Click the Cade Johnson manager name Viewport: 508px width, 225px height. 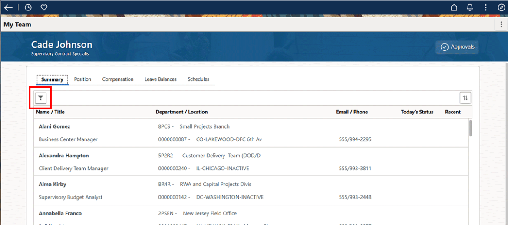coord(62,45)
